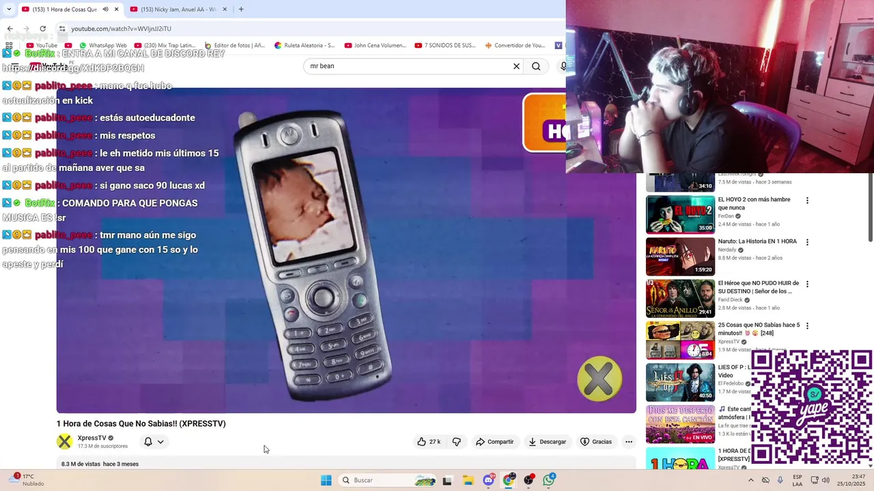Switch to the Nicky Jam, Anuel AA tab
Screen dimensions: 874x491
pyautogui.click(x=178, y=9)
